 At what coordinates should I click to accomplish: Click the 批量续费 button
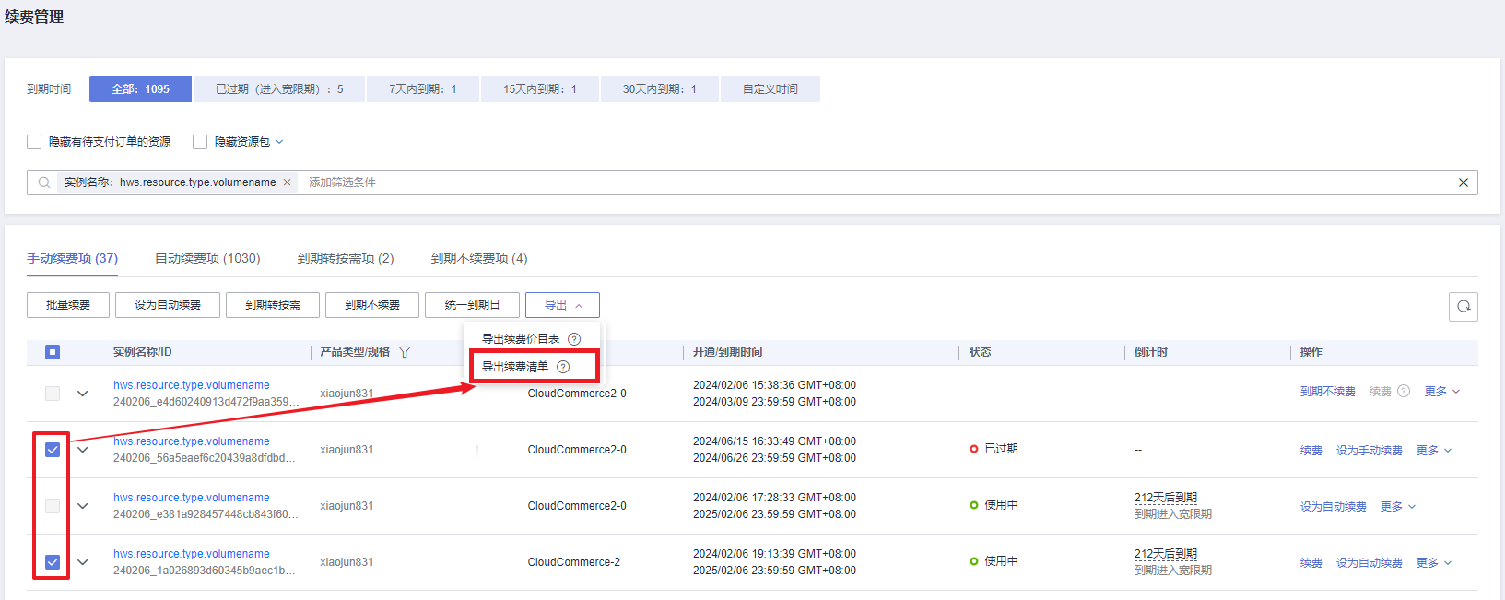pos(68,305)
